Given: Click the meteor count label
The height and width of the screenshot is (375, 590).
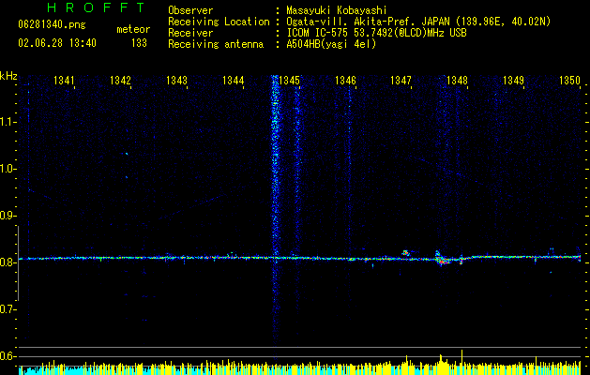Looking at the screenshot, I should point(133,29).
